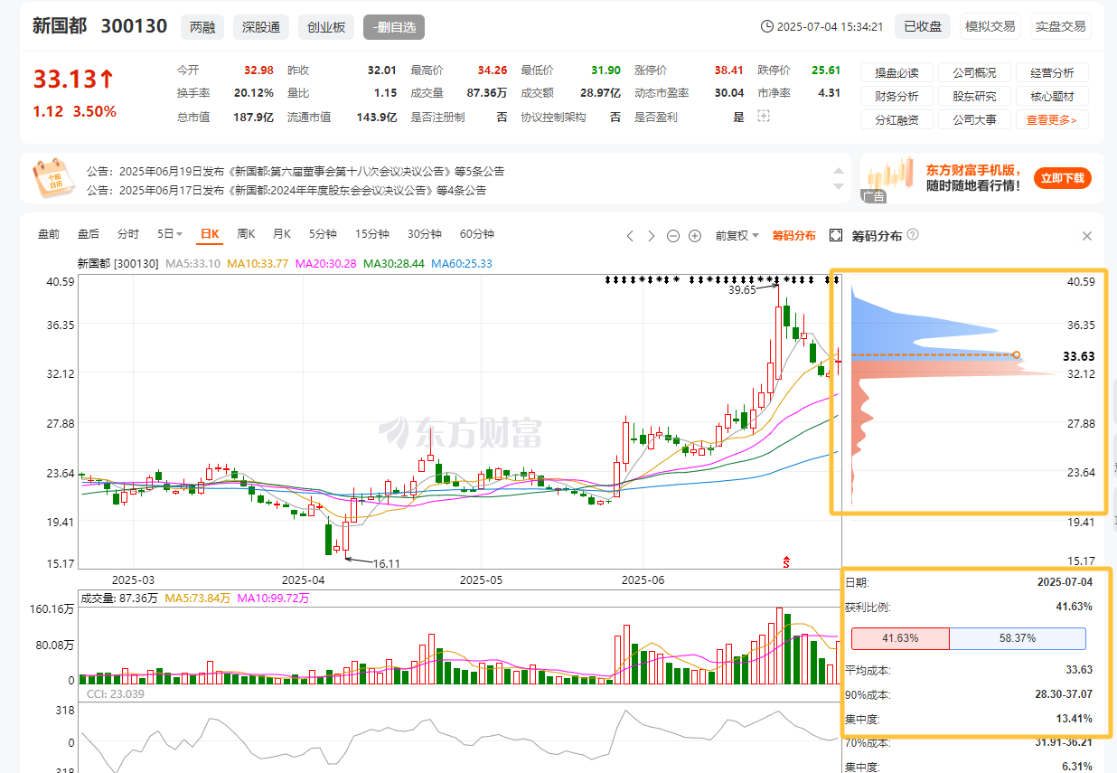1117x773 pixels.
Task: Select the 分时 intraday tab
Action: click(128, 234)
